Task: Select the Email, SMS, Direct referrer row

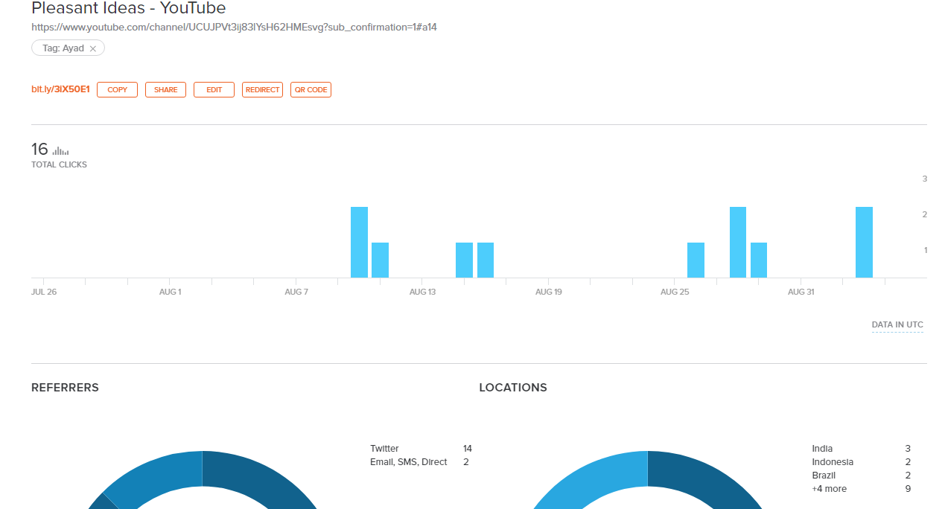Action: [421, 462]
